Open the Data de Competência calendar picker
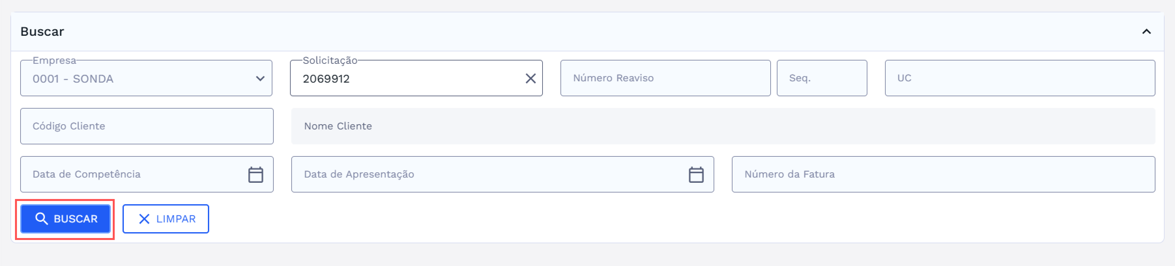Viewport: 1175px width, 266px height. pyautogui.click(x=255, y=174)
